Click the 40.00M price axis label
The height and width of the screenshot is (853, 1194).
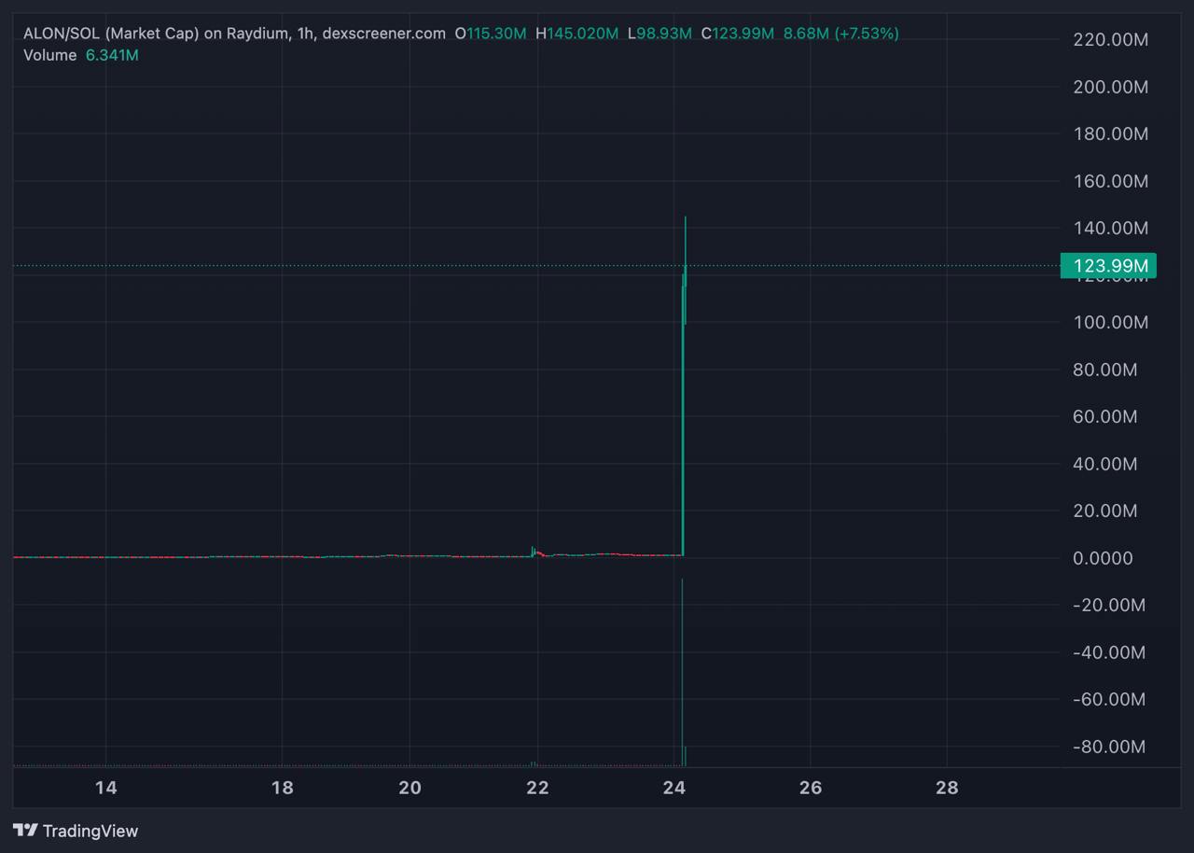pos(1105,464)
